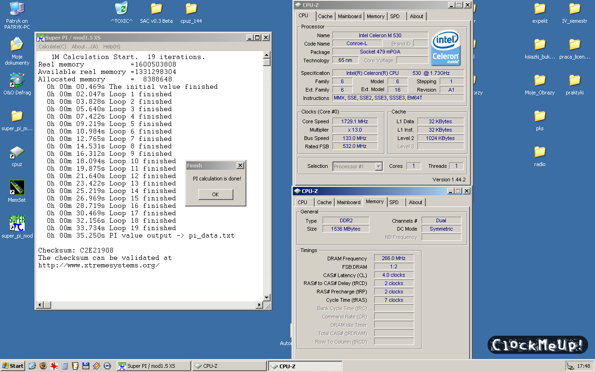Viewport: 595px width, 372px height.
Task: Switch to Cache tab in Timings CPU-Z window
Action: coord(324,202)
